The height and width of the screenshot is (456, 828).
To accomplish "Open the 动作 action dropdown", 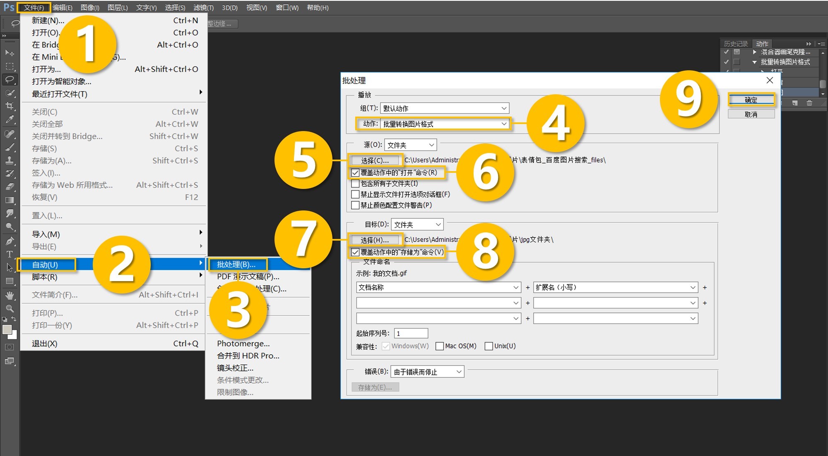I will (445, 124).
